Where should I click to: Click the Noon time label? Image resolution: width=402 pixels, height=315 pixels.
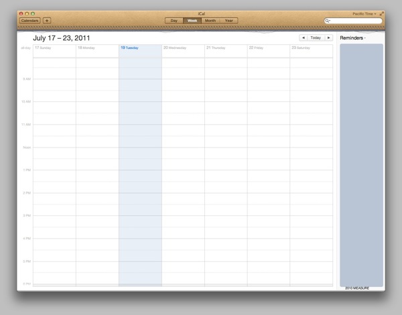27,147
